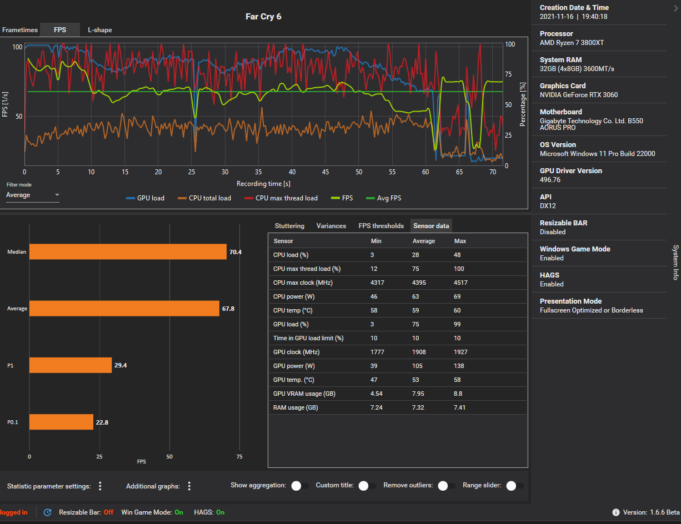Open the Filter mode Average dropdown
Viewport: 681px width, 524px height.
[x=33, y=195]
